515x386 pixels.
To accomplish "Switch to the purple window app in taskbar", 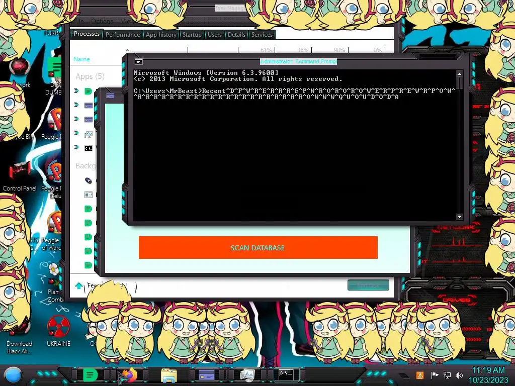I will click(207, 375).
